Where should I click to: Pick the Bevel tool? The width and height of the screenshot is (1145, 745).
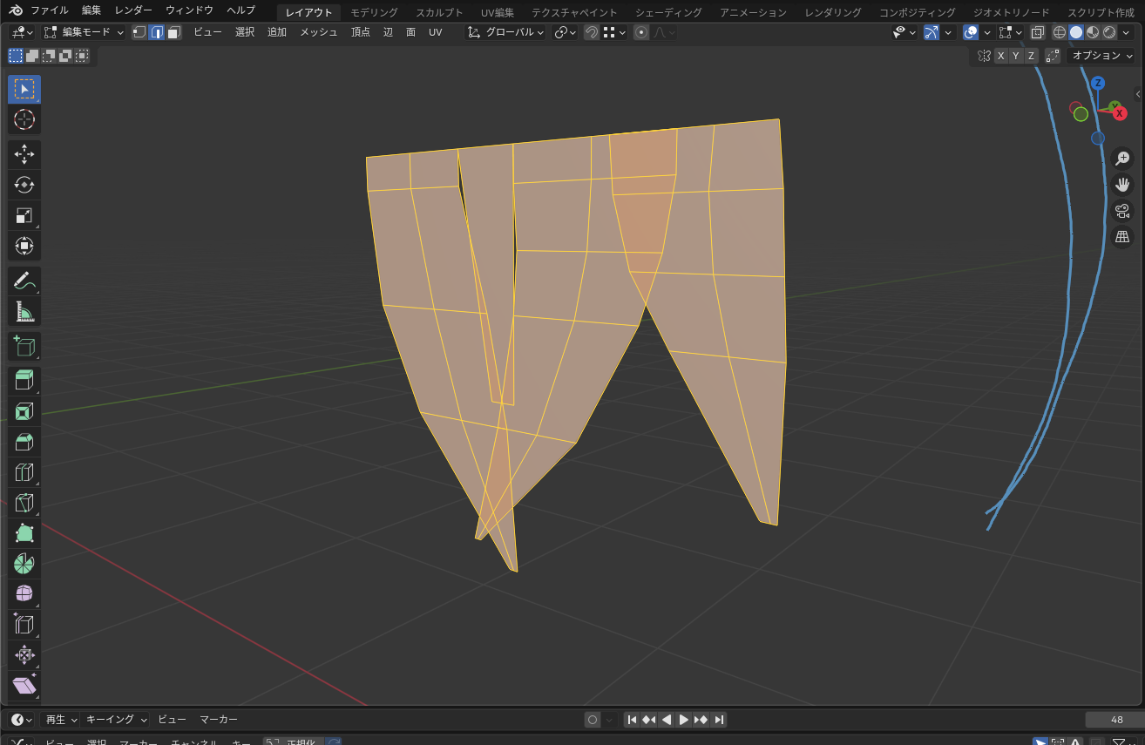[x=24, y=442]
